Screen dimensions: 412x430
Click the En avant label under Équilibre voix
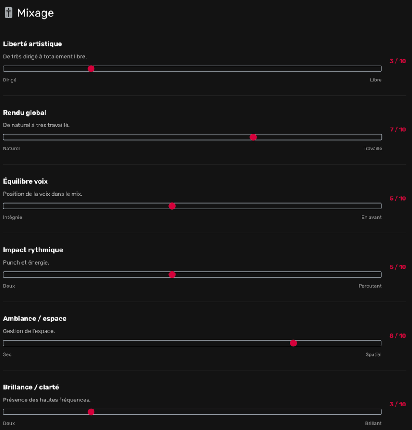point(371,217)
